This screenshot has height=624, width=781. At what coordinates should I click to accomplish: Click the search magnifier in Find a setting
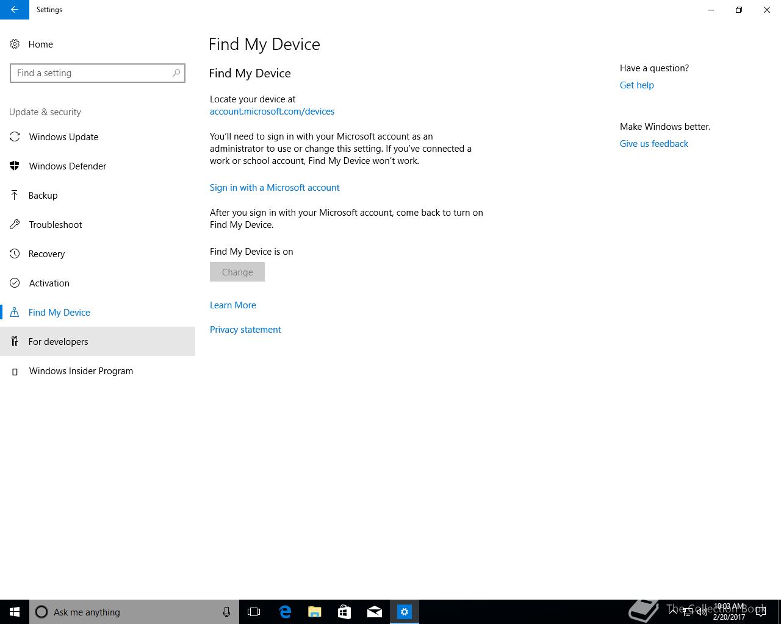click(x=176, y=73)
